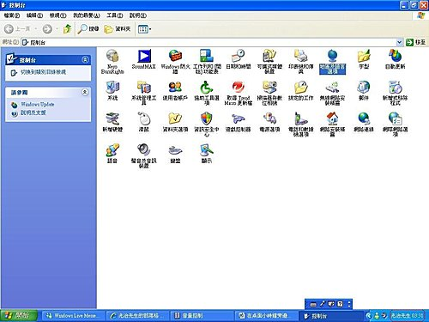
Task: Open the Windows Firewall icon
Action: coord(175,61)
